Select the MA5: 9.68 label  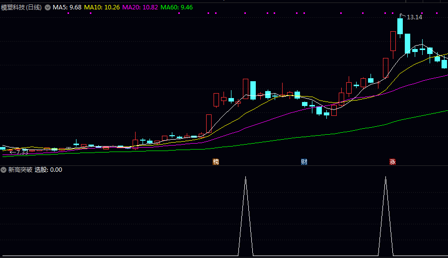(67, 7)
